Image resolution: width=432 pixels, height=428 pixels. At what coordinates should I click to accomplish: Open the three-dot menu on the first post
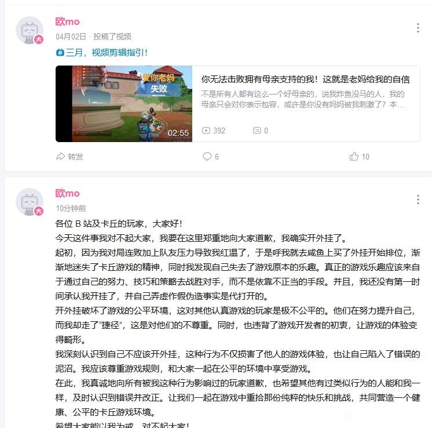click(x=418, y=28)
